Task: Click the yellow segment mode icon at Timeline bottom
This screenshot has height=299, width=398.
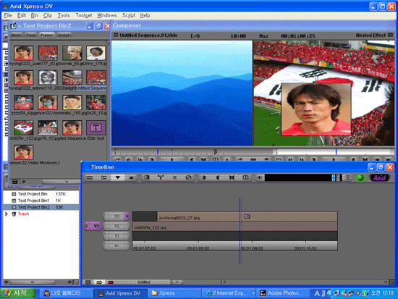Action: pos(99,282)
